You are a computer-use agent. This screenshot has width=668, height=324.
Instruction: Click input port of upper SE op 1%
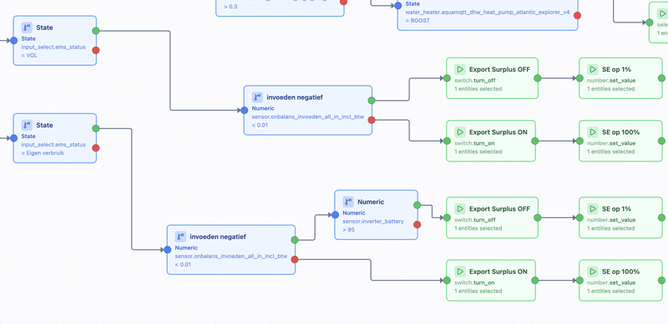[579, 78]
